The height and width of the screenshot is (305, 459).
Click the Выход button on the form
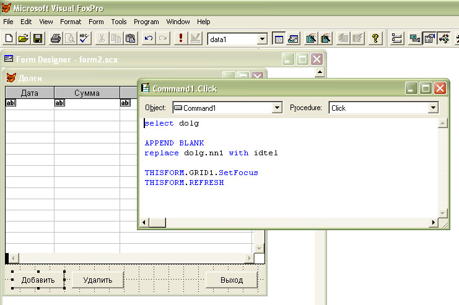click(231, 280)
